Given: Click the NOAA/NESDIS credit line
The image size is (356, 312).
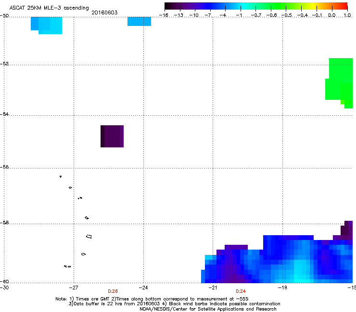Looking at the screenshot, I should (208, 309).
